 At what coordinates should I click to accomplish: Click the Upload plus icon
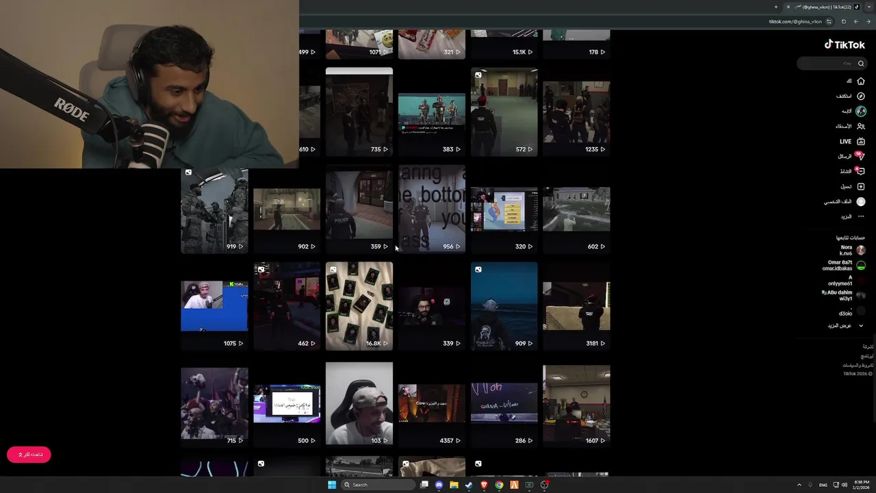pyautogui.click(x=861, y=186)
